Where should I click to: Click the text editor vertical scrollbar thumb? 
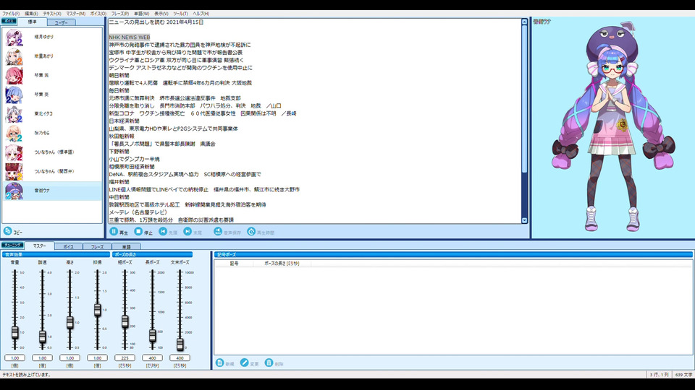(x=524, y=100)
